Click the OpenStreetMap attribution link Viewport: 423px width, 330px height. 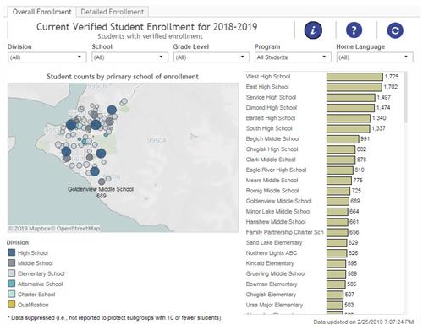(79, 228)
